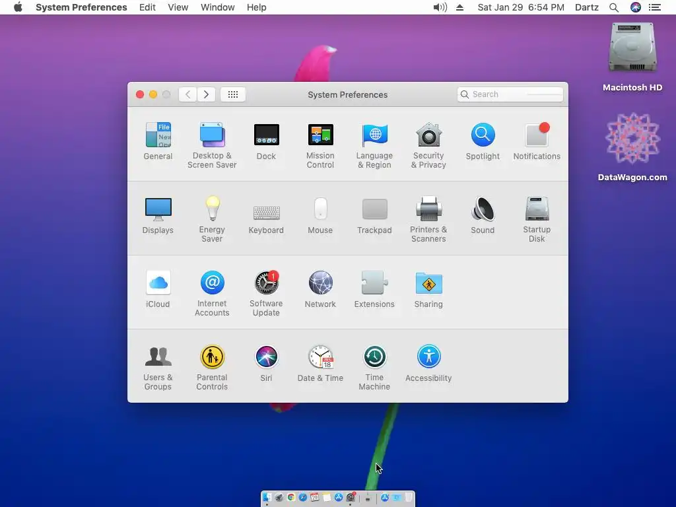Open Spotlight search from menu bar
676x507 pixels.
pos(614,7)
